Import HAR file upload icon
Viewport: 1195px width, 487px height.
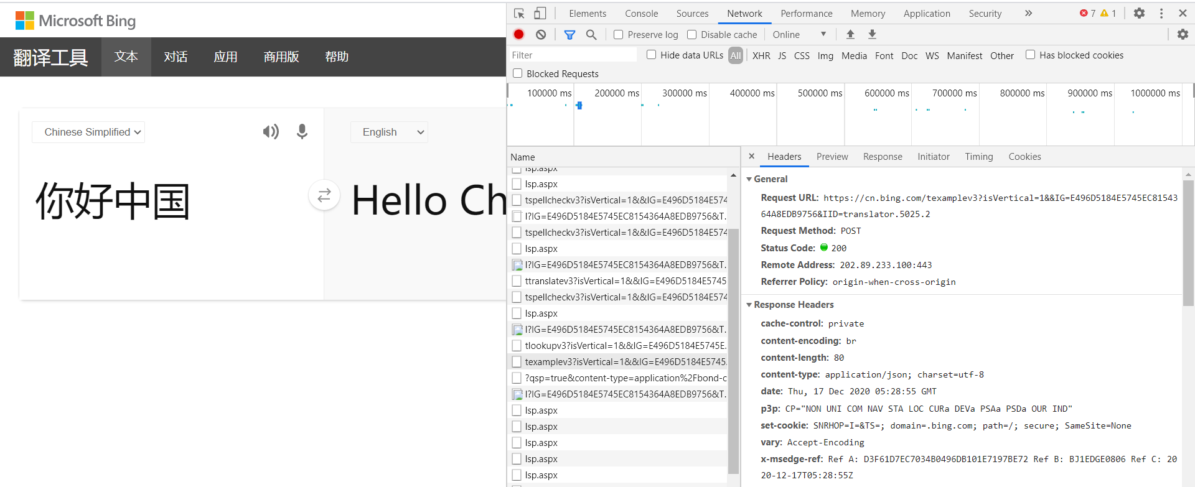click(850, 34)
